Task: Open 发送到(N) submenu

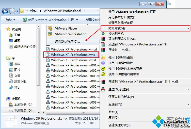Action: tap(145, 105)
